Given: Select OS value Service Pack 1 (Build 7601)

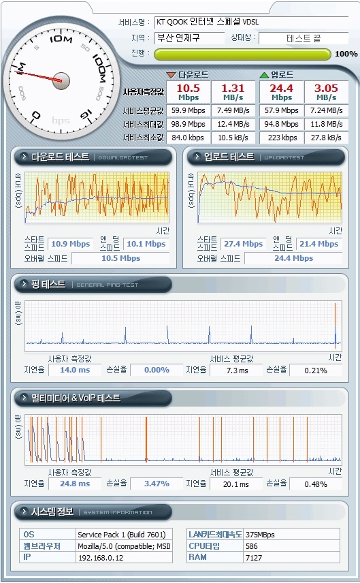Looking at the screenshot, I should [x=124, y=535].
